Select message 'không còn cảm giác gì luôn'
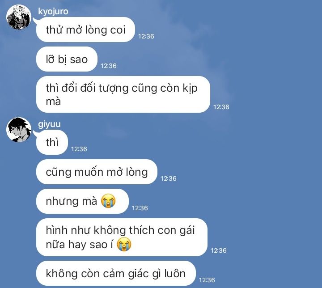Viewport: 322px width, 288px height. (x=116, y=273)
